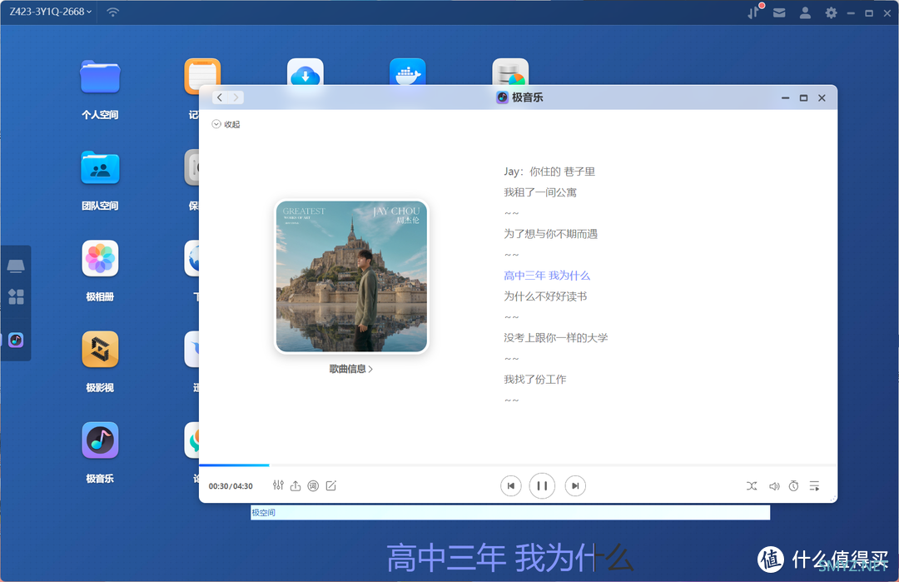Launch the 极相册 photo app
Screen dimensions: 899x582
100,259
